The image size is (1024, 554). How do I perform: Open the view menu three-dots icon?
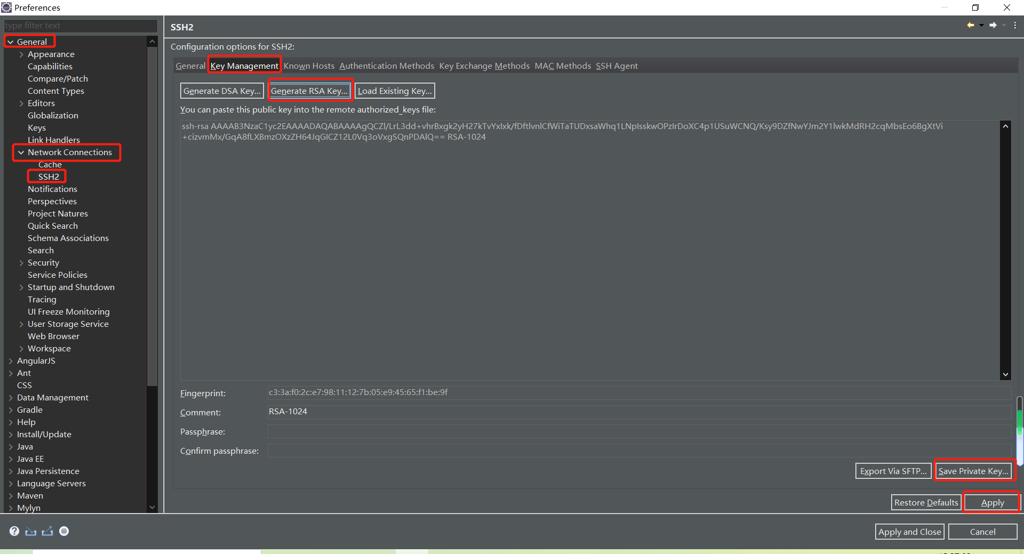(x=1015, y=25)
